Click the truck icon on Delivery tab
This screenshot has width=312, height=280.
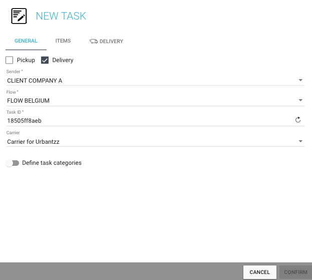(94, 41)
